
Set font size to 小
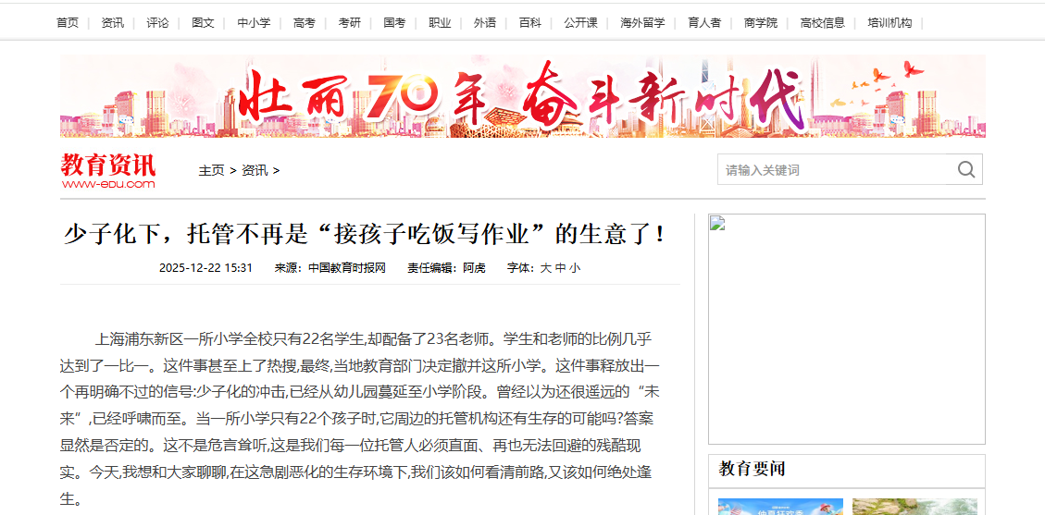click(x=575, y=268)
